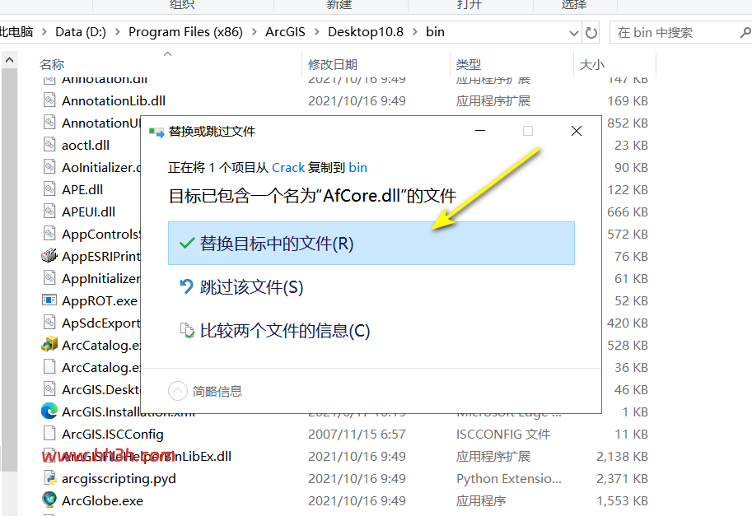
Task: Select APEUI.dll file icon
Action: [49, 212]
